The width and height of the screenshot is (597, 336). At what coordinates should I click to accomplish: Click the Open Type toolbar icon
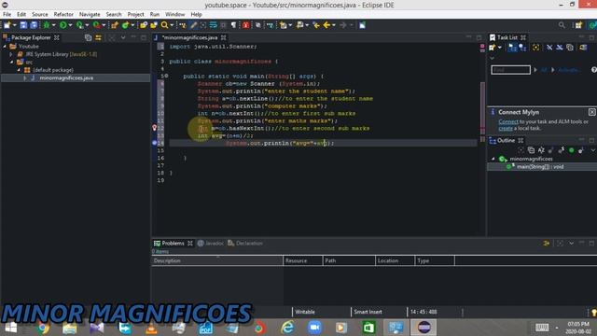tap(144, 25)
